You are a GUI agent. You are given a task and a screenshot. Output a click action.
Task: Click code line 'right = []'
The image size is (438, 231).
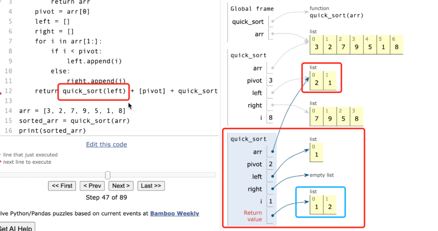[x=54, y=32]
